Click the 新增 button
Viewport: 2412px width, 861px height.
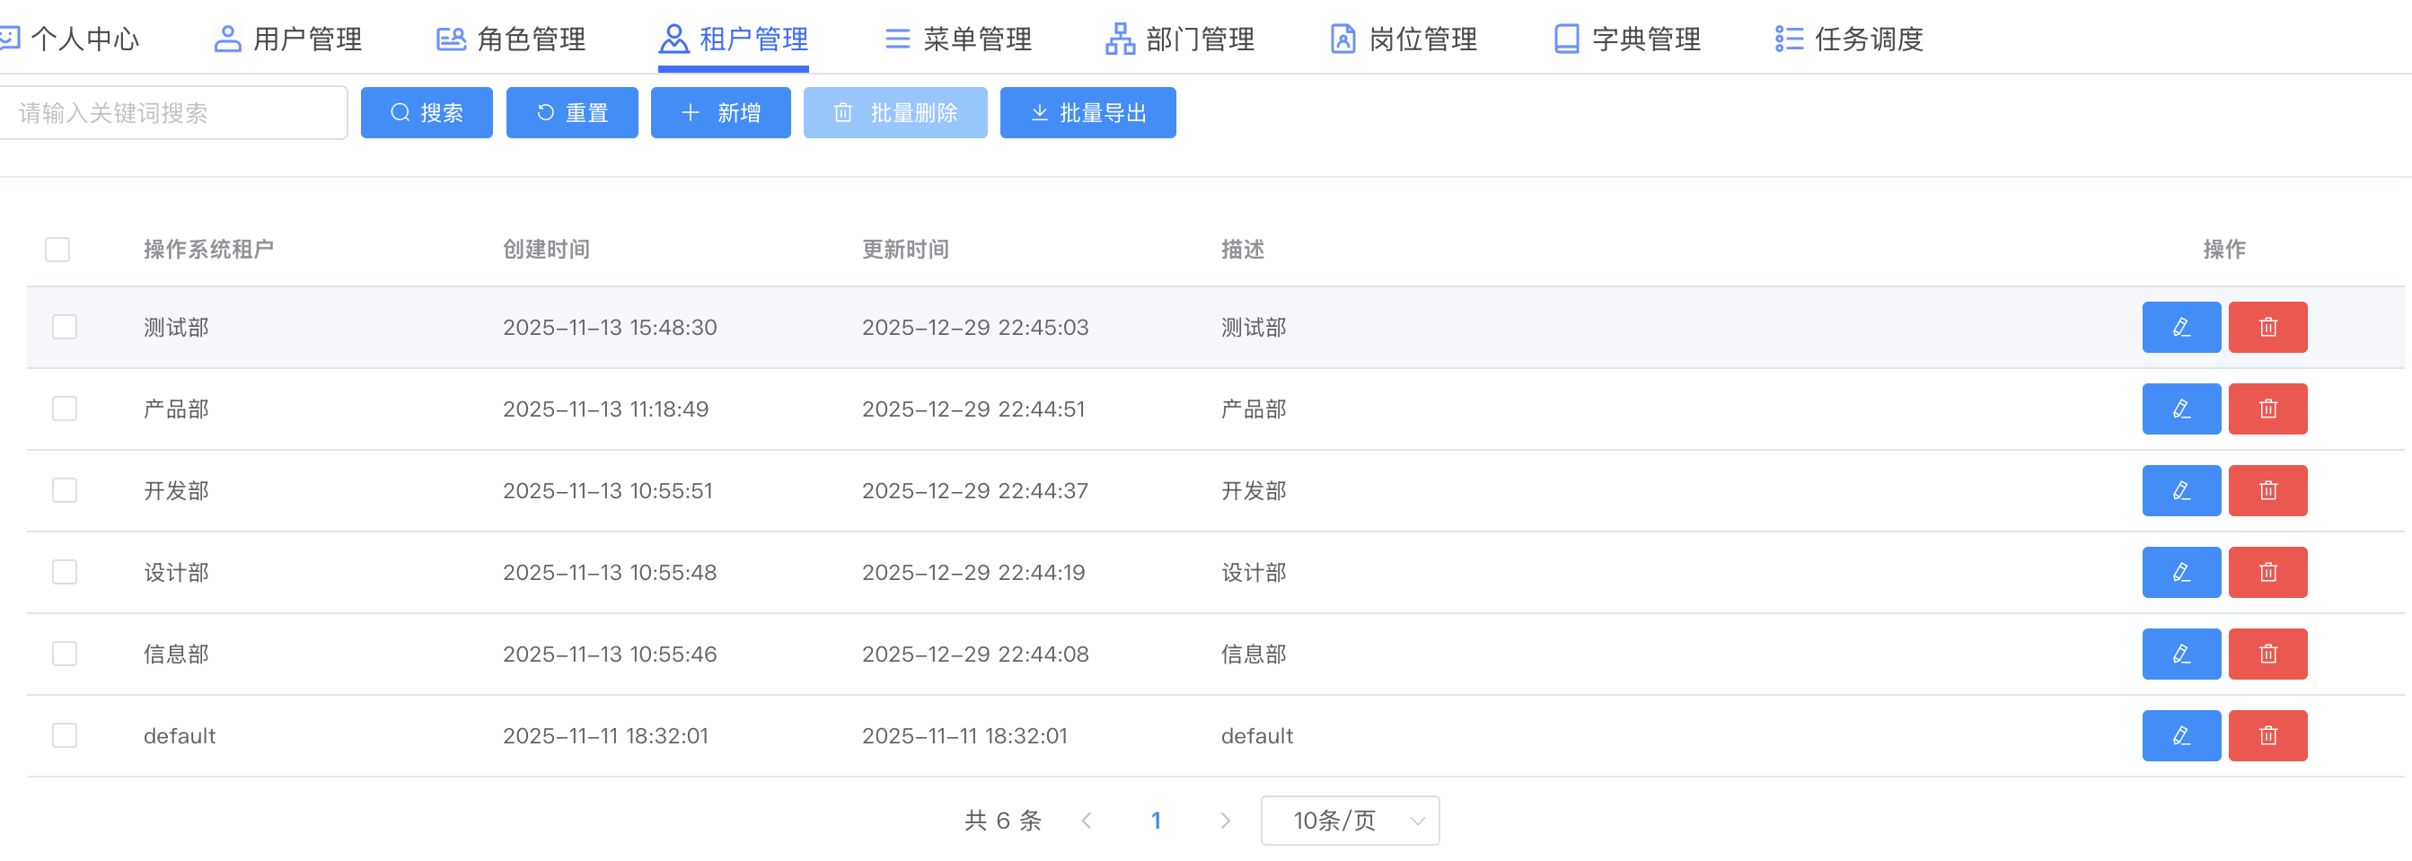[x=720, y=113]
